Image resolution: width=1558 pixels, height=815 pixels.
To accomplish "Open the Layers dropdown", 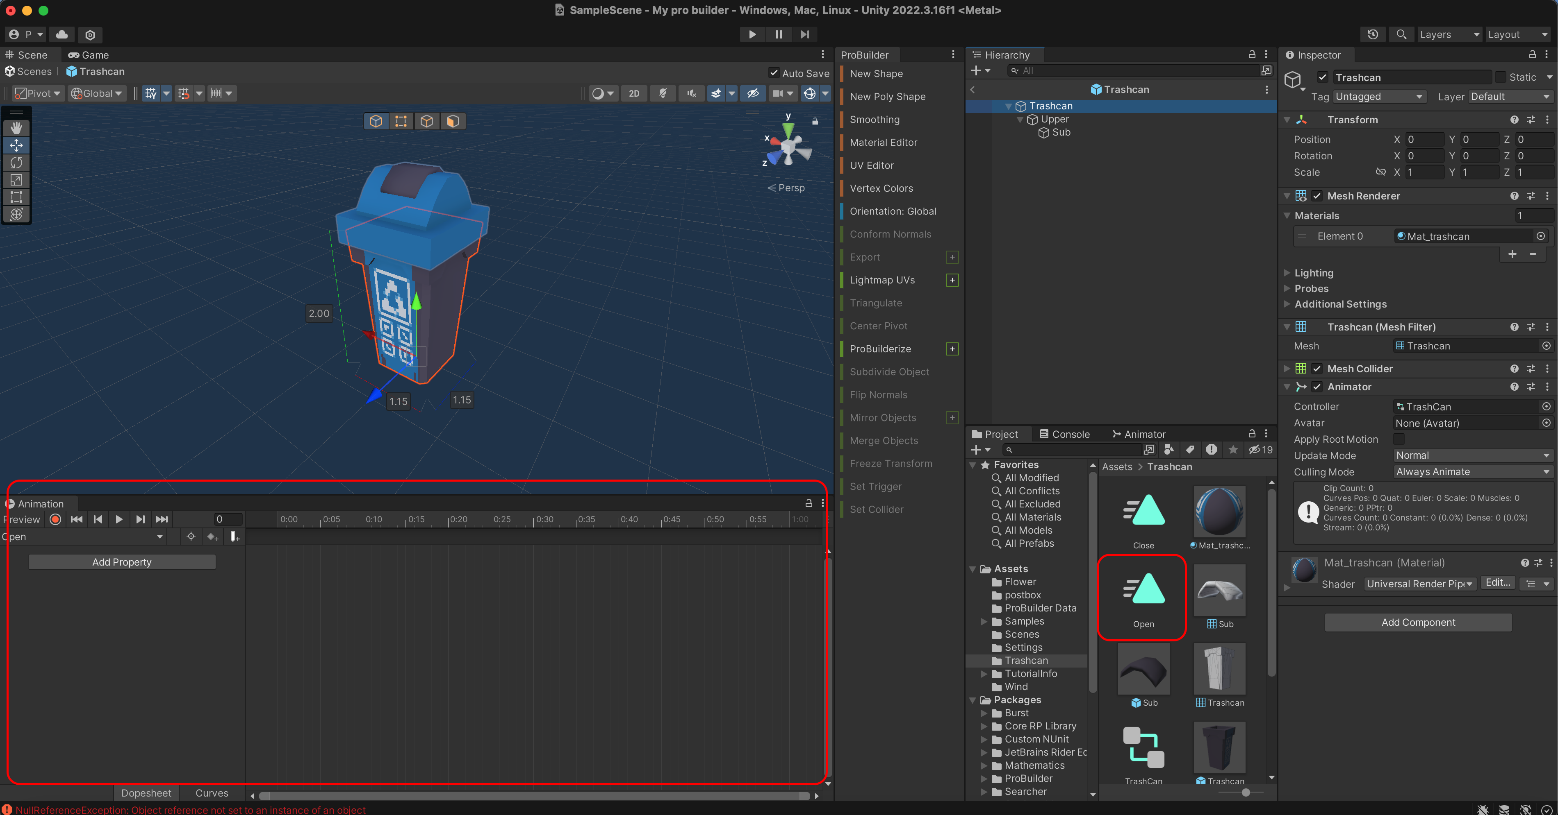I will coord(1449,34).
